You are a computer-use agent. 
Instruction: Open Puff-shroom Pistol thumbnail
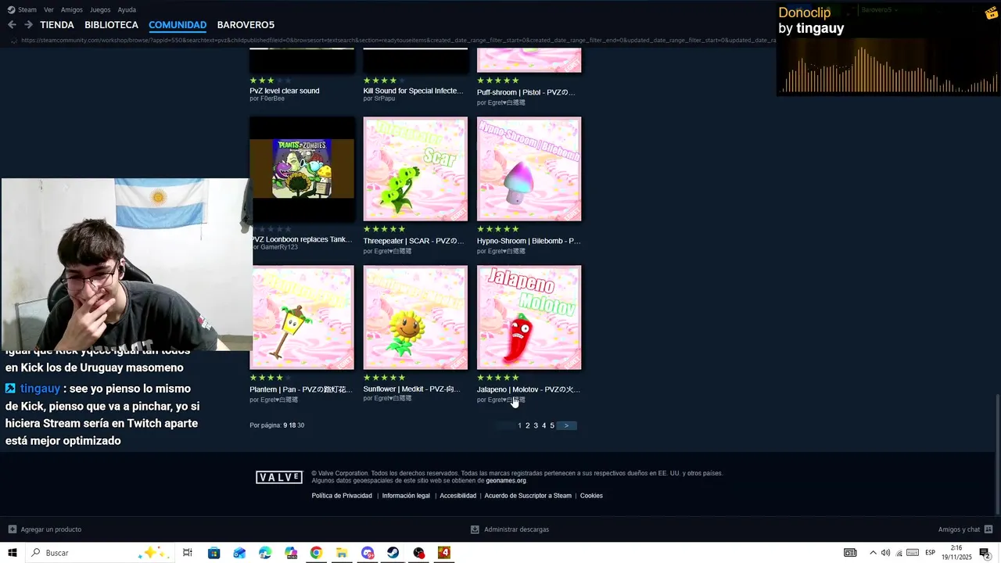tap(529, 60)
